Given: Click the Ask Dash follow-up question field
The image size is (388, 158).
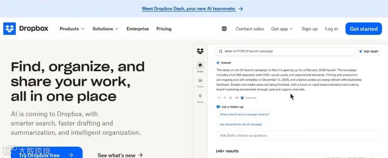Looking at the screenshot, I should coord(299,135).
